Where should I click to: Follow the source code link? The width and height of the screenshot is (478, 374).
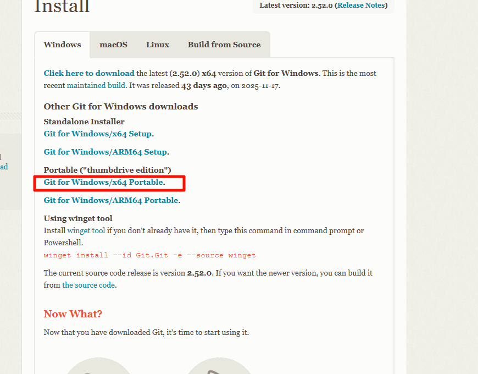88,285
